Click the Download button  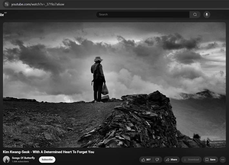191,160
